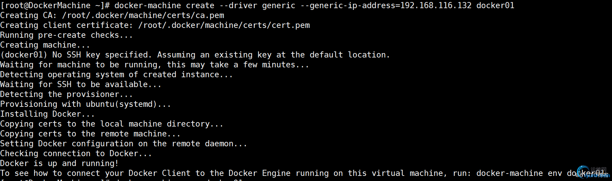The image size is (612, 181).
Task: Click the Setting Docker configuration line
Action: click(x=123, y=144)
